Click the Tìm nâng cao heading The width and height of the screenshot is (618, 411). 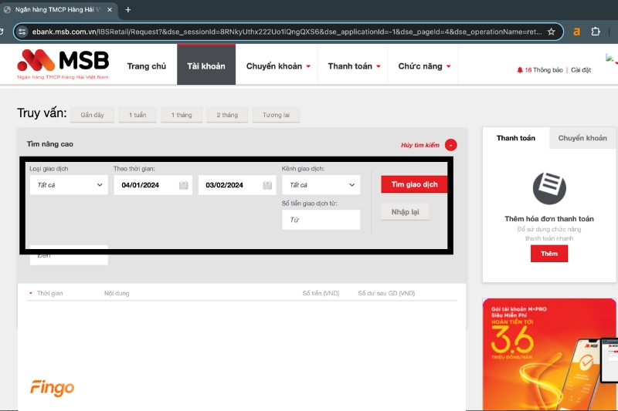coord(50,144)
